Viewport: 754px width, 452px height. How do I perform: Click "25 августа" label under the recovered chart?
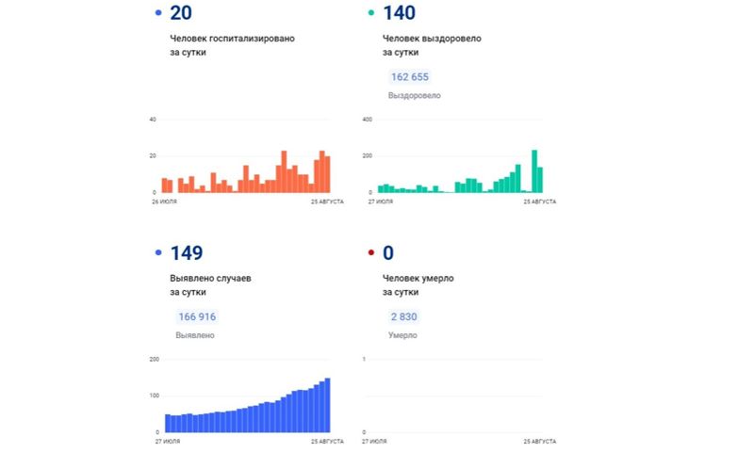(x=540, y=202)
